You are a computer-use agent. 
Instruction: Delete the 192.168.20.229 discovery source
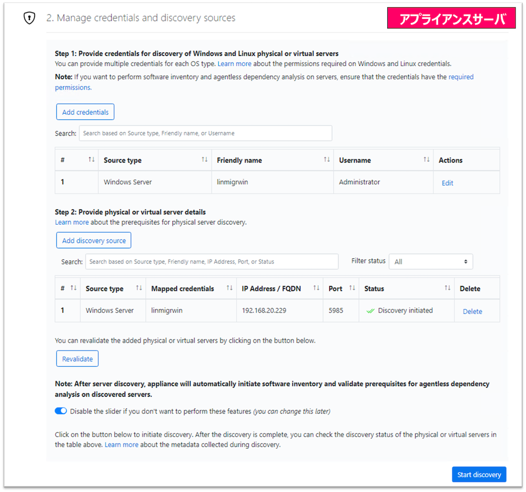472,312
